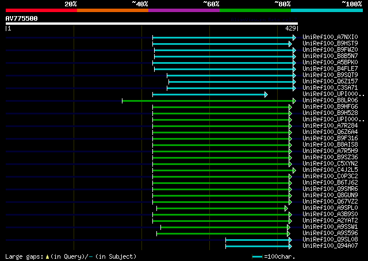
Task: Select the UniRef100_A2YAT2 label
Action: point(330,221)
